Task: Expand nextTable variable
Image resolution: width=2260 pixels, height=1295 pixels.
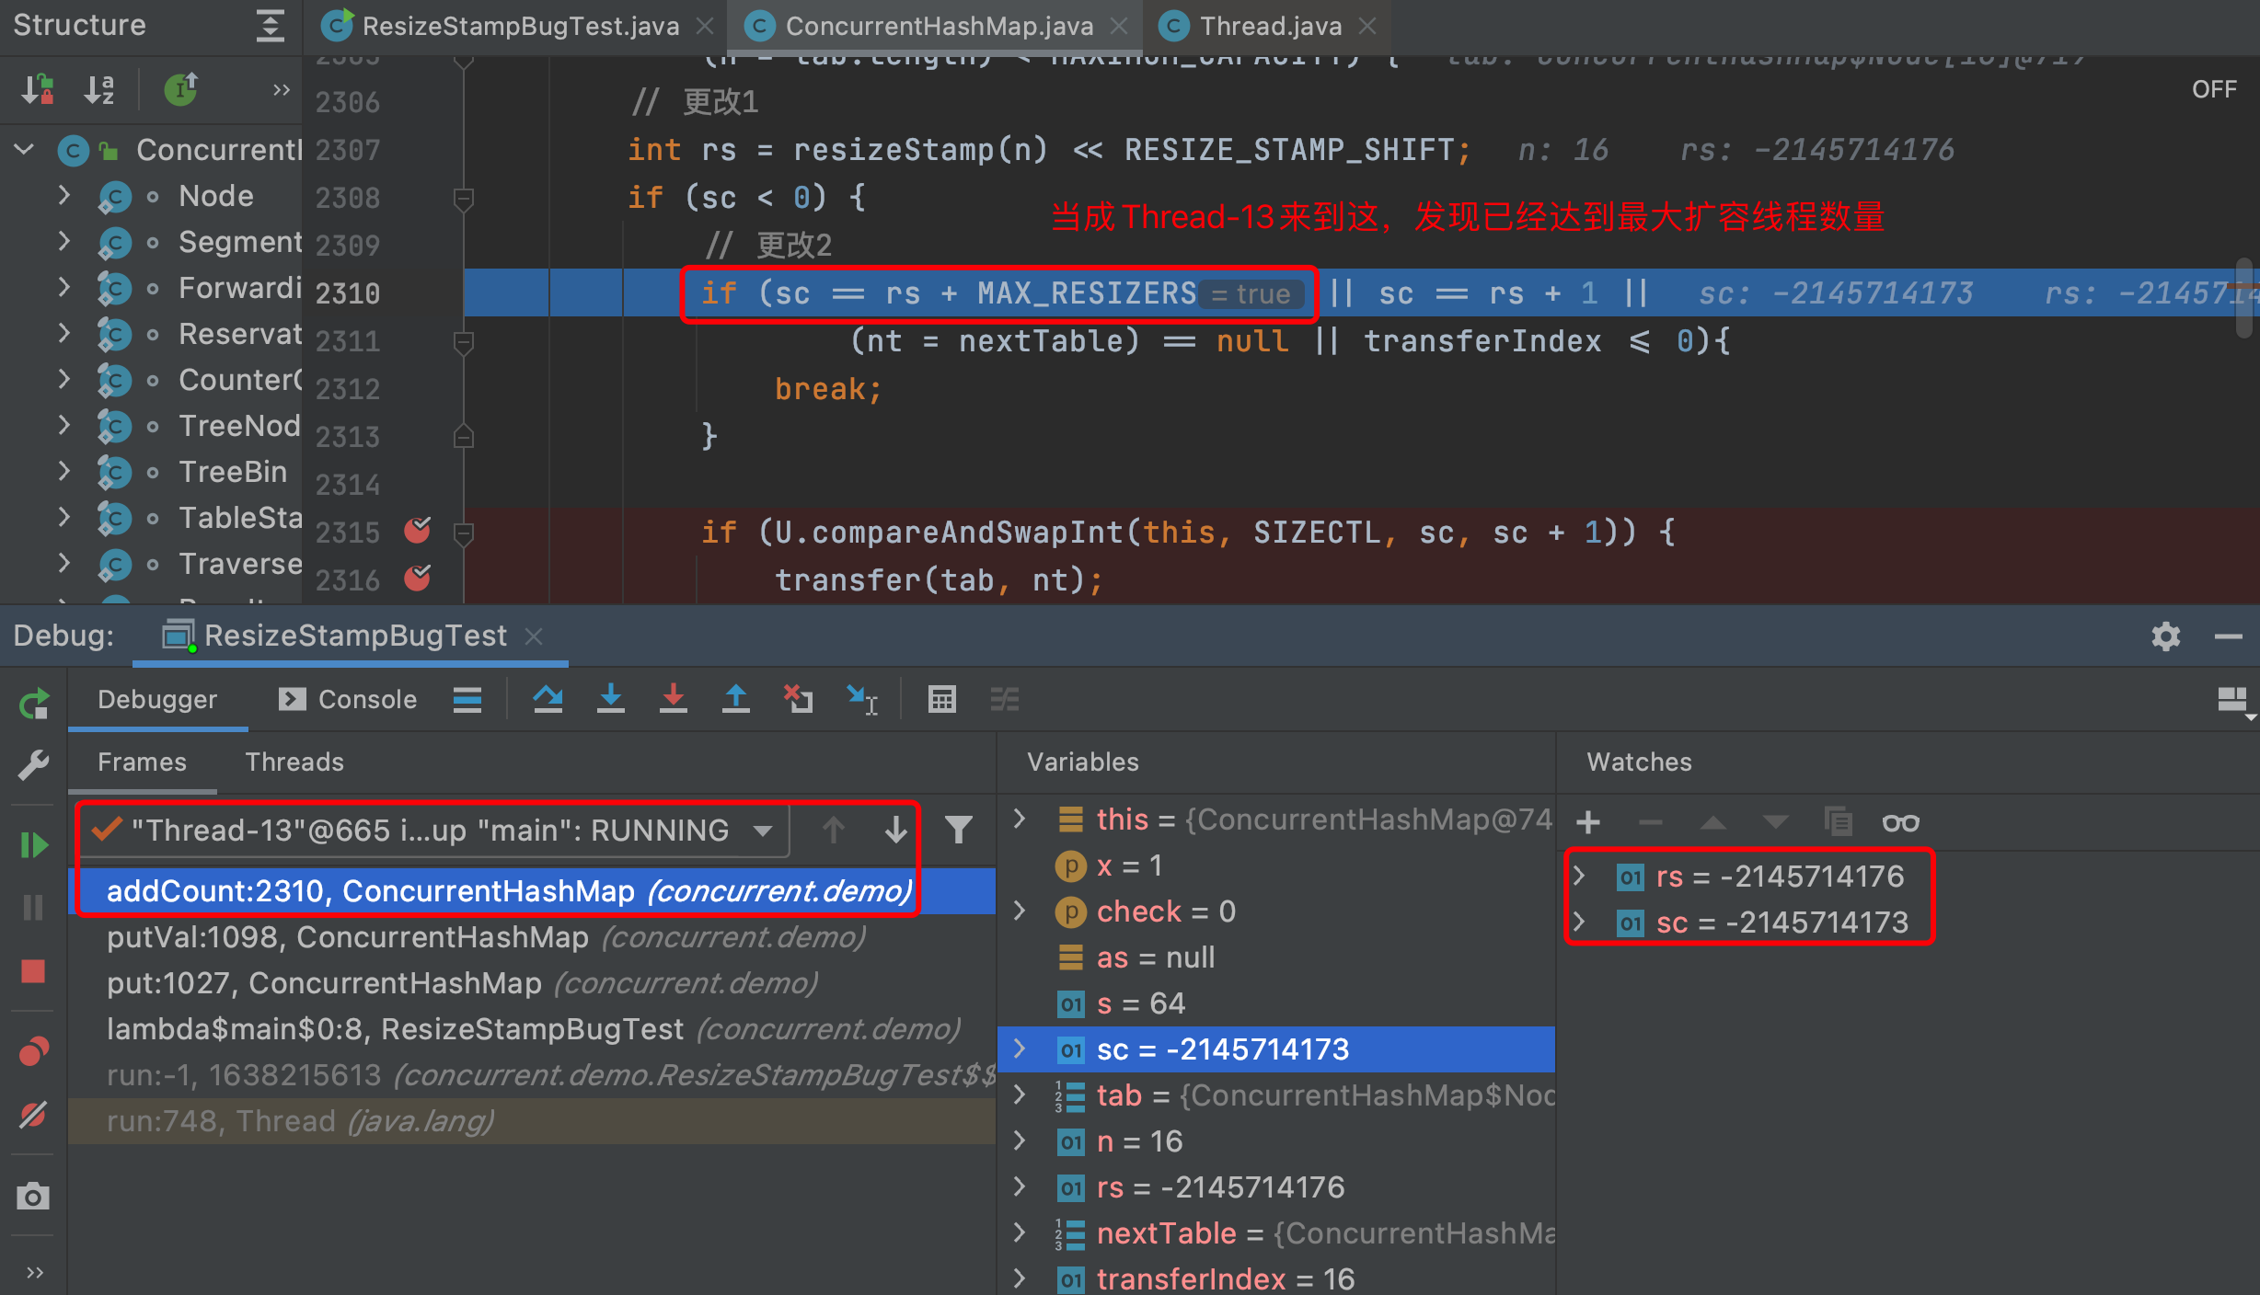Action: click(1020, 1232)
